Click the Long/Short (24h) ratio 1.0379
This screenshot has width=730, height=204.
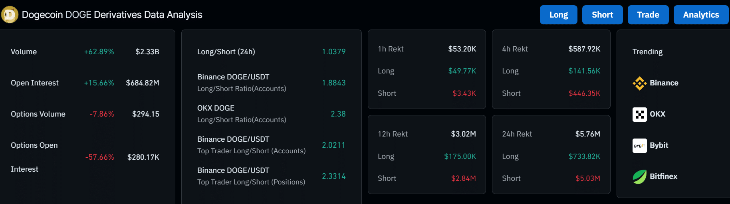[x=333, y=52]
